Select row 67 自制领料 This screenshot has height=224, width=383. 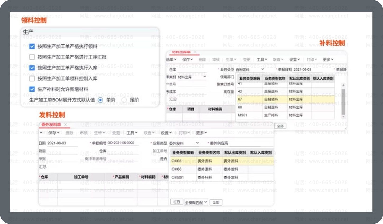[286, 99]
